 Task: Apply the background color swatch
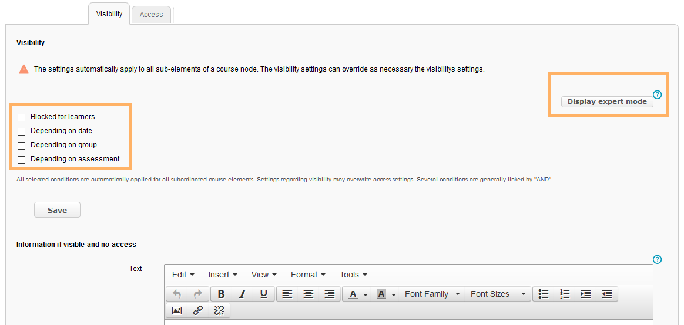tap(381, 294)
